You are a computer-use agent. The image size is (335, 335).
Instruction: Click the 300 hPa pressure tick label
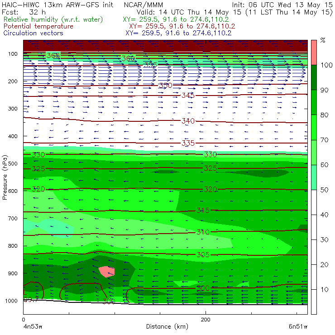[13, 109]
